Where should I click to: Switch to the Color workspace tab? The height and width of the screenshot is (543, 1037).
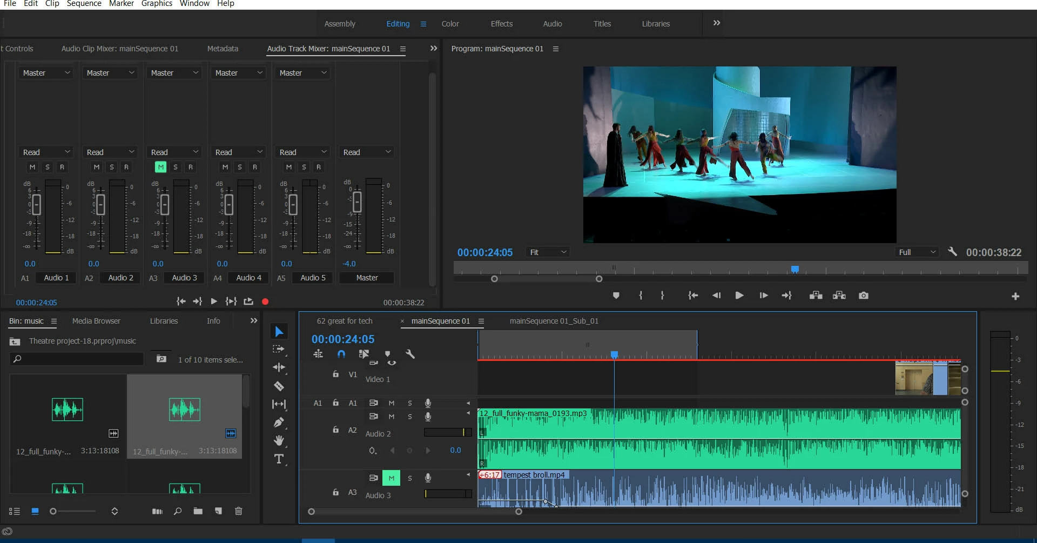[450, 24]
